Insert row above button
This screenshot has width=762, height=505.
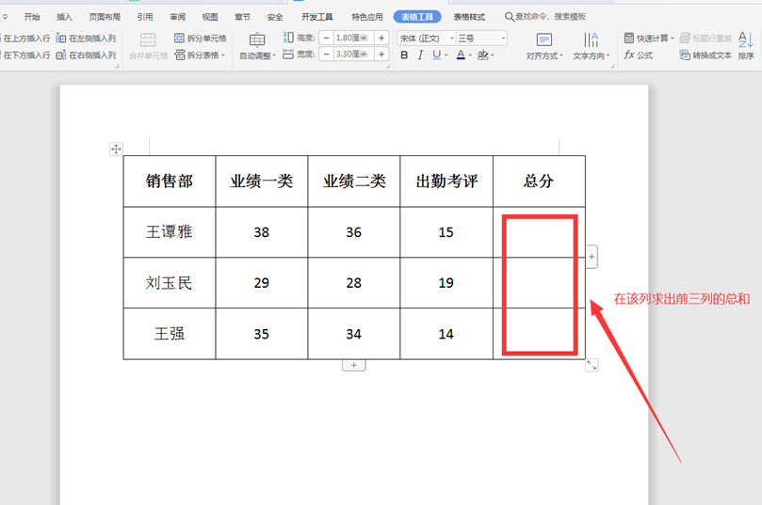click(25, 39)
